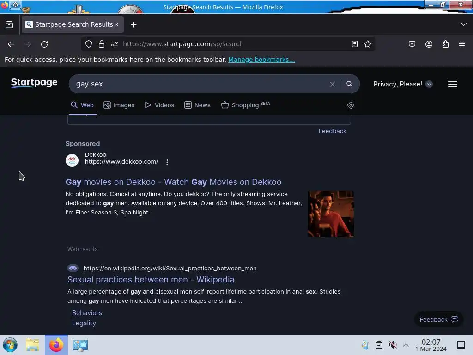Switch to the Images tab
Screen dimensions: 473x355
tap(119, 105)
